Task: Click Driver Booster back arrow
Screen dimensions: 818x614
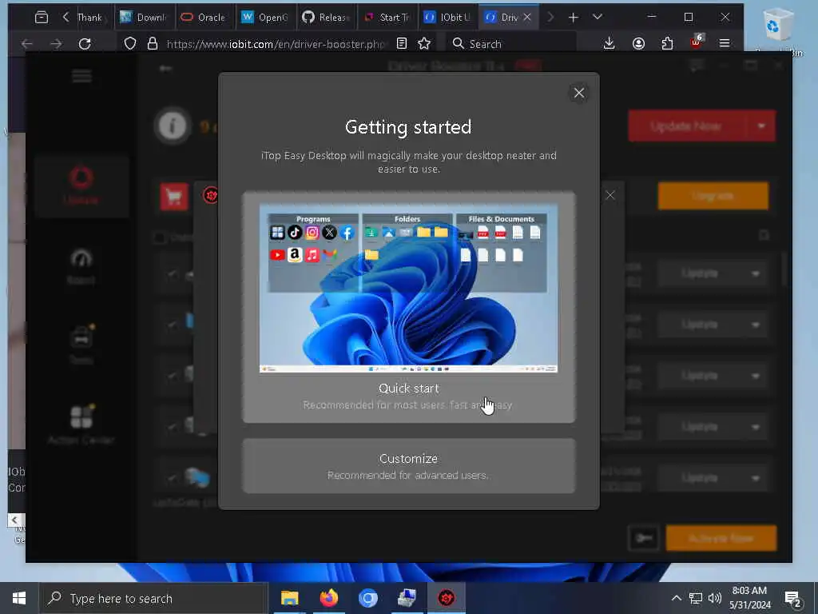Action: [165, 69]
